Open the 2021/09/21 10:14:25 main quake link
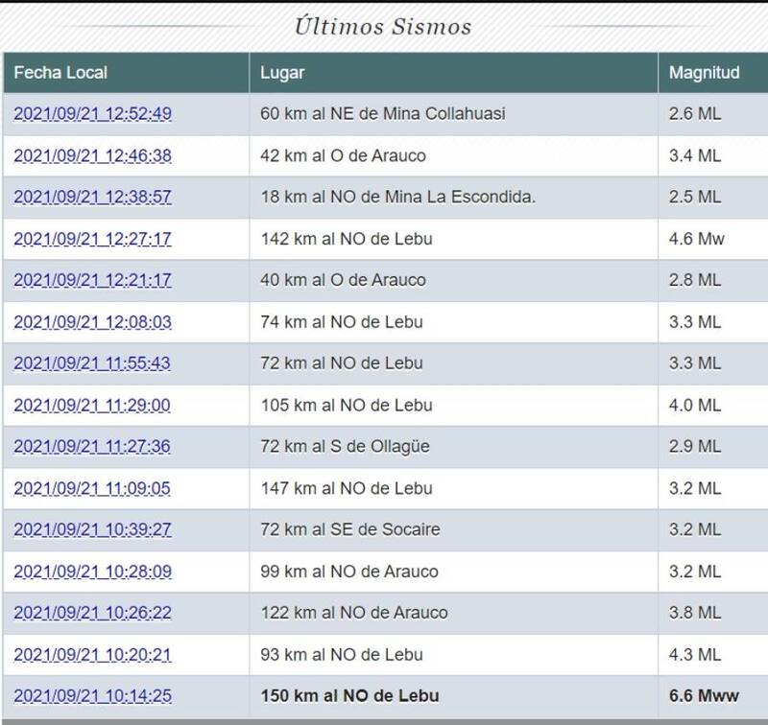The height and width of the screenshot is (725, 768). click(x=93, y=695)
